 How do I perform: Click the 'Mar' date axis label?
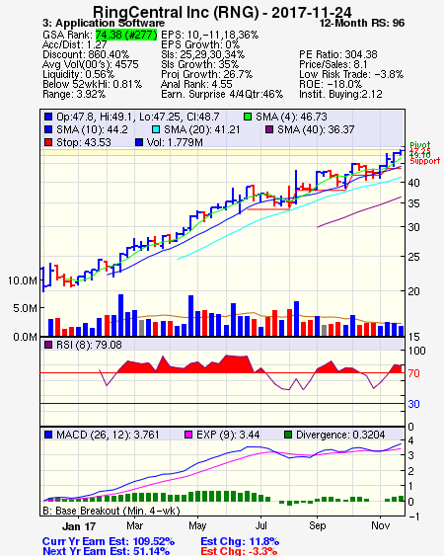[134, 525]
